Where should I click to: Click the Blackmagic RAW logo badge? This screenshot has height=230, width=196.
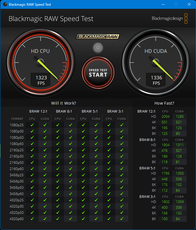[x=98, y=37]
